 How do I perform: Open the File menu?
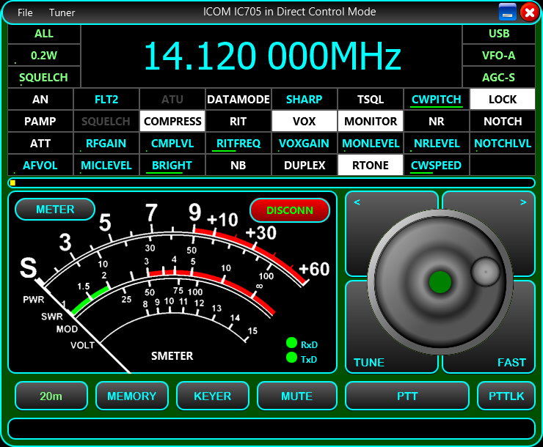pyautogui.click(x=25, y=12)
